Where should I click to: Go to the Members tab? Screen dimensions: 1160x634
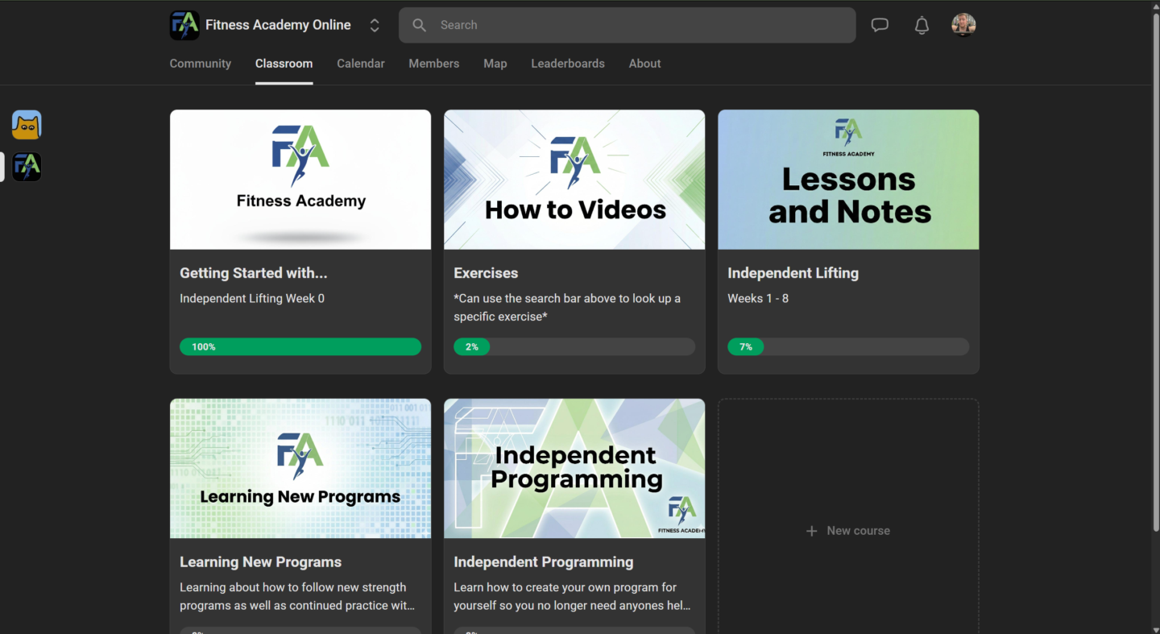tap(434, 64)
